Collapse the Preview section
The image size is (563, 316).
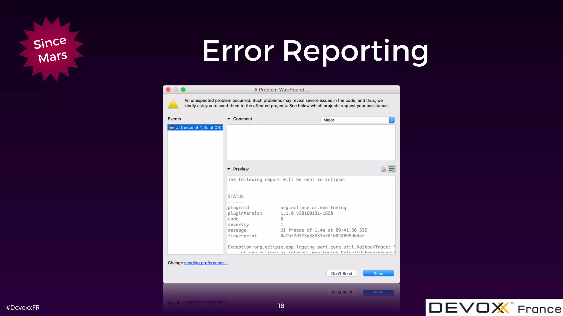click(x=229, y=169)
